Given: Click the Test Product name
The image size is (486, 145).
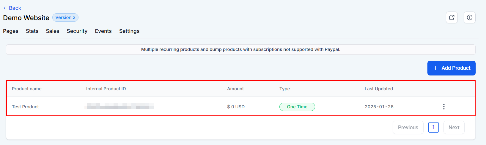Looking at the screenshot, I should point(25,107).
